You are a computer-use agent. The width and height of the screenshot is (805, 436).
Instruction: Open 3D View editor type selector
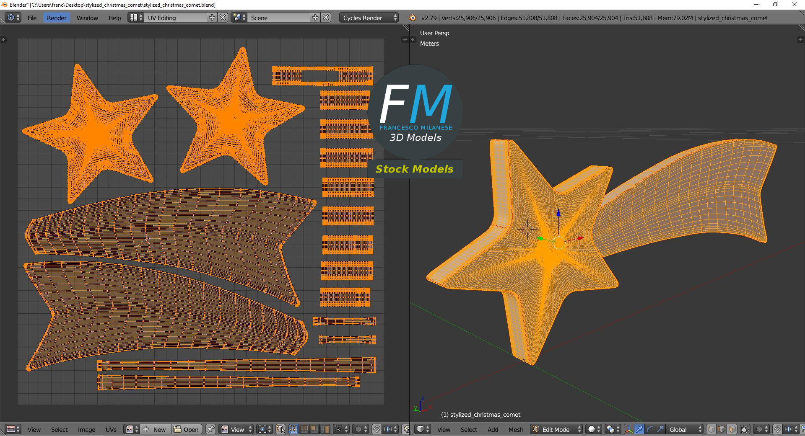423,429
